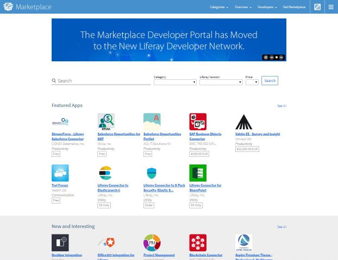The width and height of the screenshot is (338, 260).
Task: Open SAP Business Objects Connector icon
Action: click(198, 122)
